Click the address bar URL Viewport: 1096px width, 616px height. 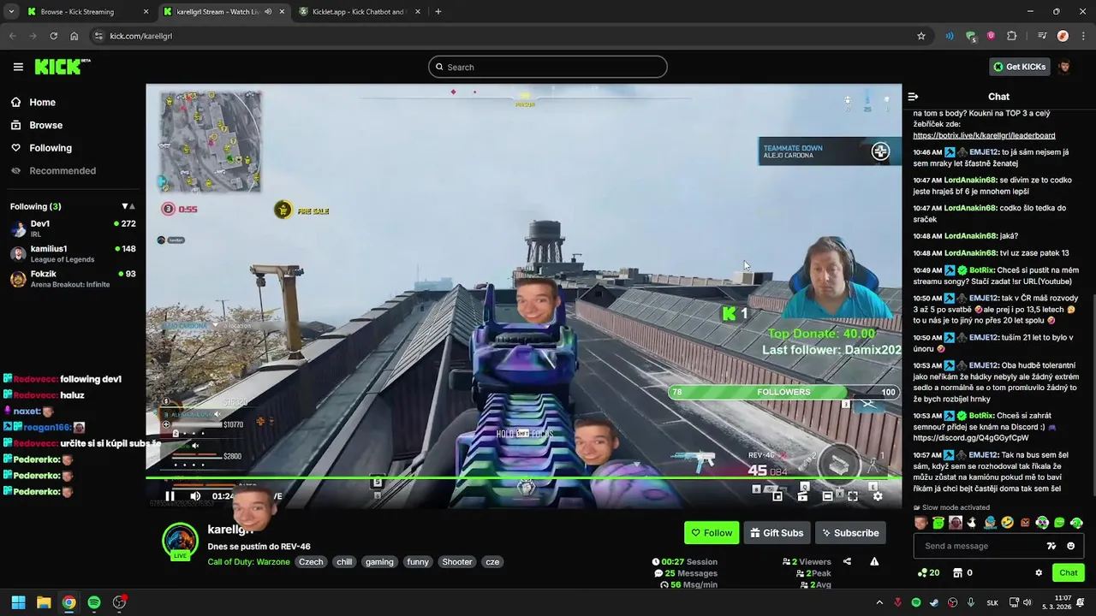point(140,36)
